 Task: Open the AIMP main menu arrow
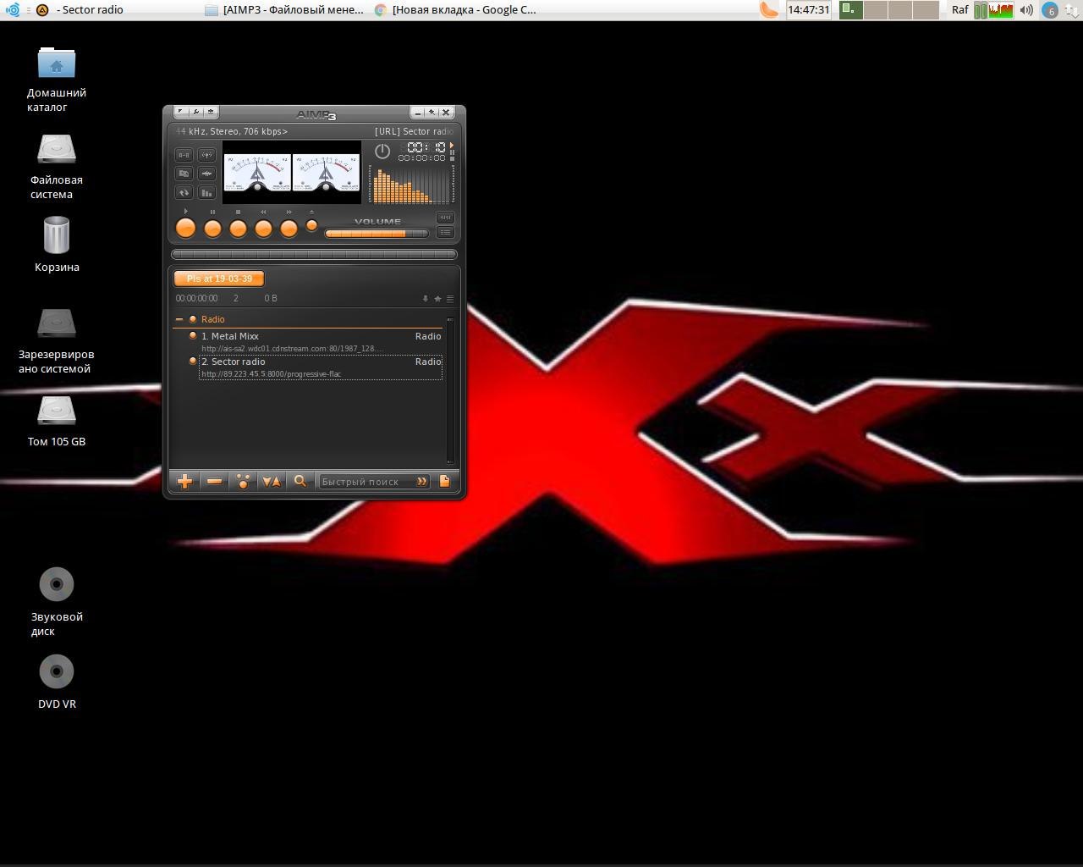[x=180, y=112]
